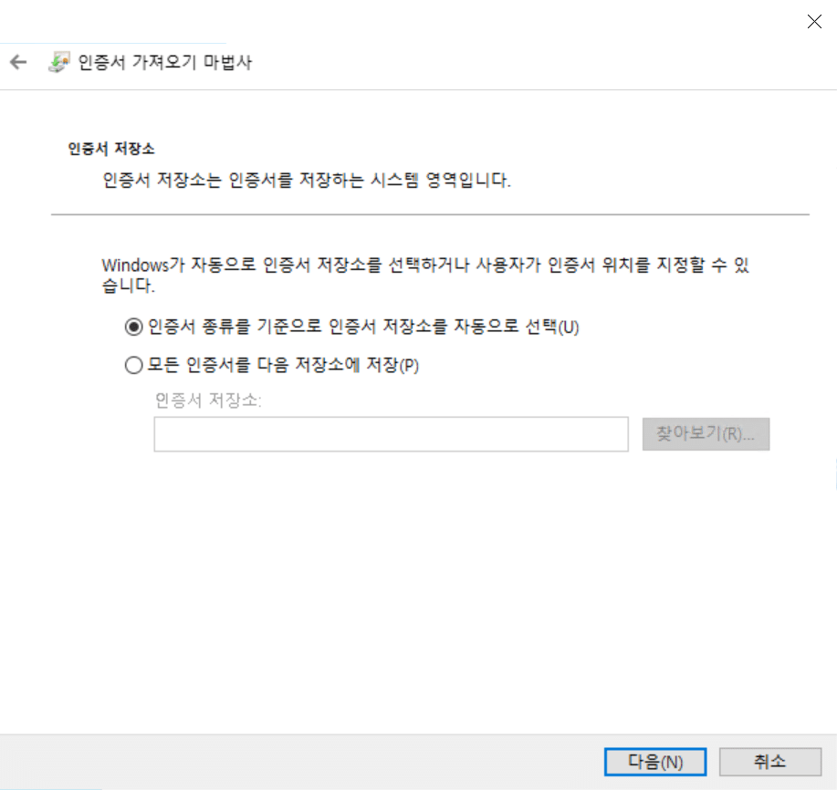Open the 찾아보기(R) browse dialog
The image size is (837, 790).
(706, 433)
